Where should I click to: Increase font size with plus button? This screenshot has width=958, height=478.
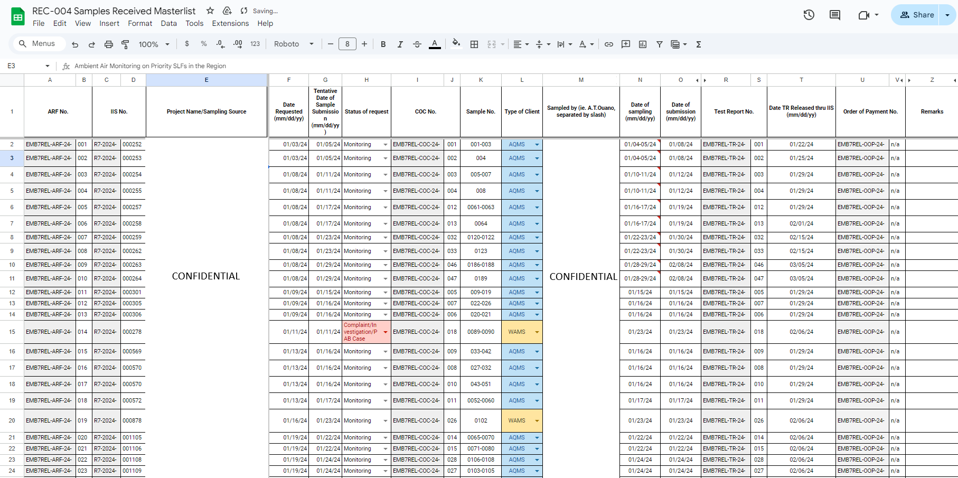point(364,44)
